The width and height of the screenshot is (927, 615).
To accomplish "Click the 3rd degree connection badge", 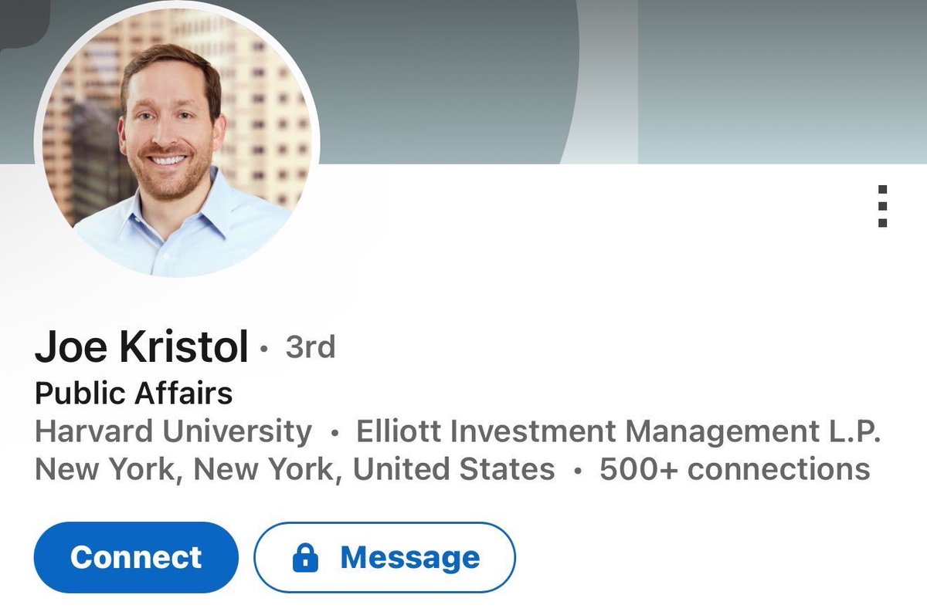I will click(x=311, y=347).
